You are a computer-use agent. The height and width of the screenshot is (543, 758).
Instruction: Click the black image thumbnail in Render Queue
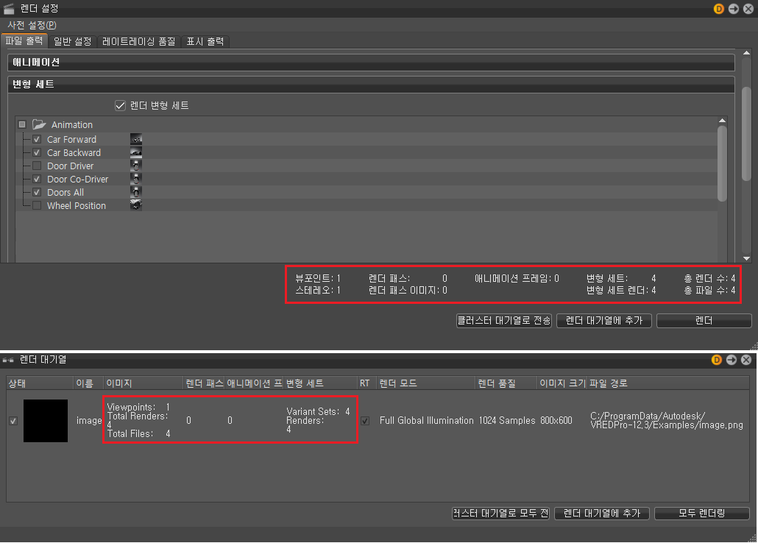tap(46, 421)
